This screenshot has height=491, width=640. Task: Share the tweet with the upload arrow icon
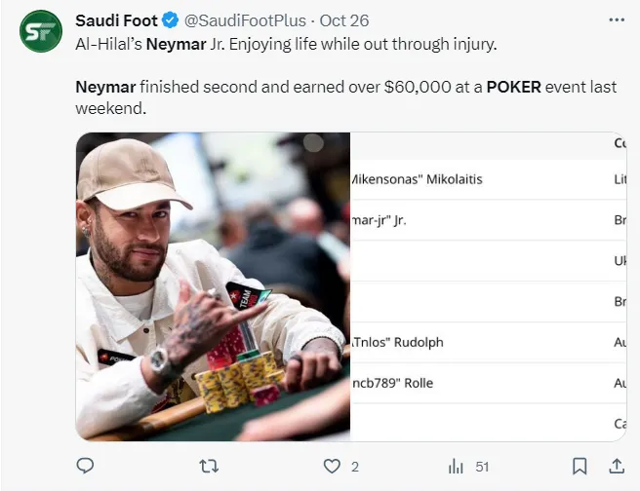point(616,467)
